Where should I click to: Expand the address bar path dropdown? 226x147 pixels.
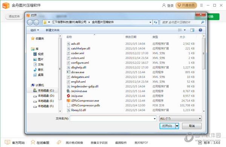click(x=150, y=22)
